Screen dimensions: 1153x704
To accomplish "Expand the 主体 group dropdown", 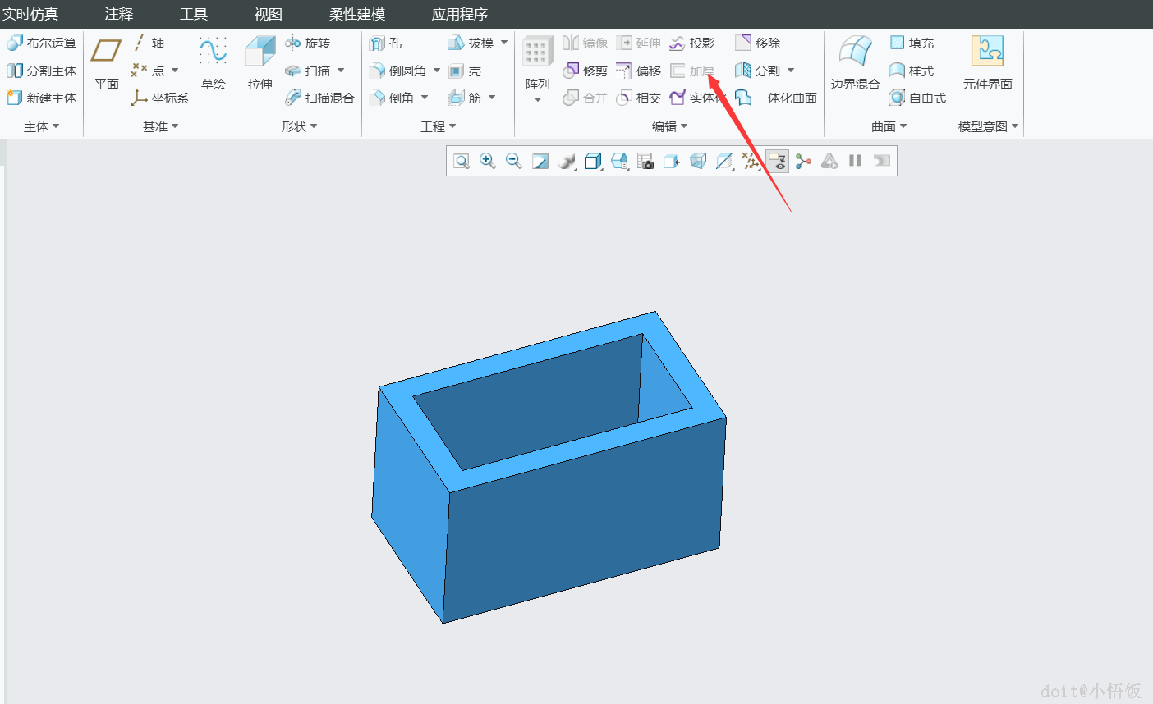I will pyautogui.click(x=42, y=126).
